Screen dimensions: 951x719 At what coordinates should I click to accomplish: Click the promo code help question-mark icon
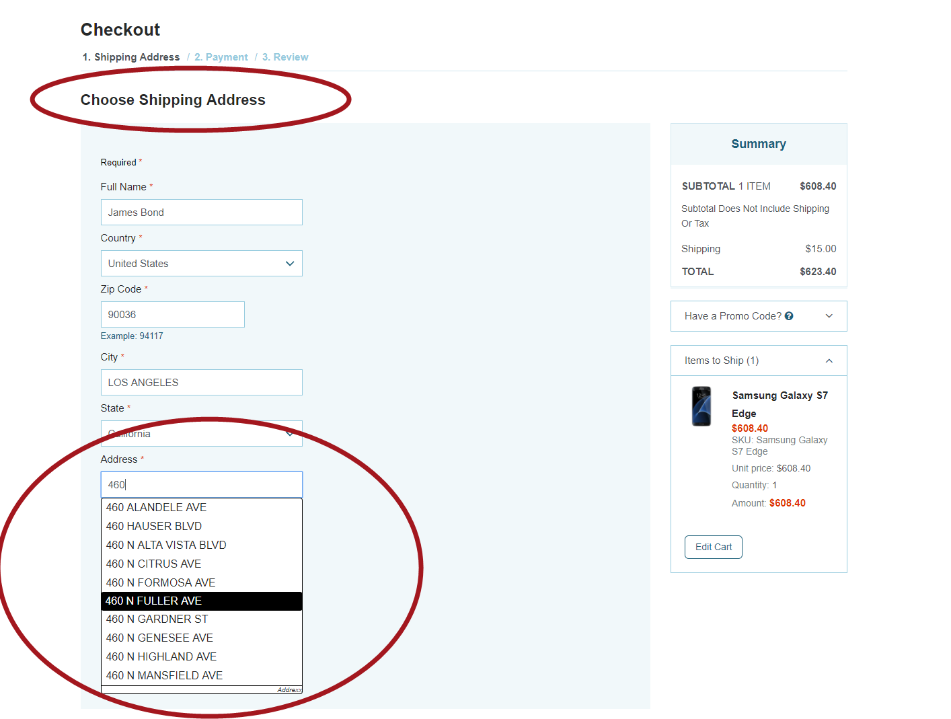point(789,316)
